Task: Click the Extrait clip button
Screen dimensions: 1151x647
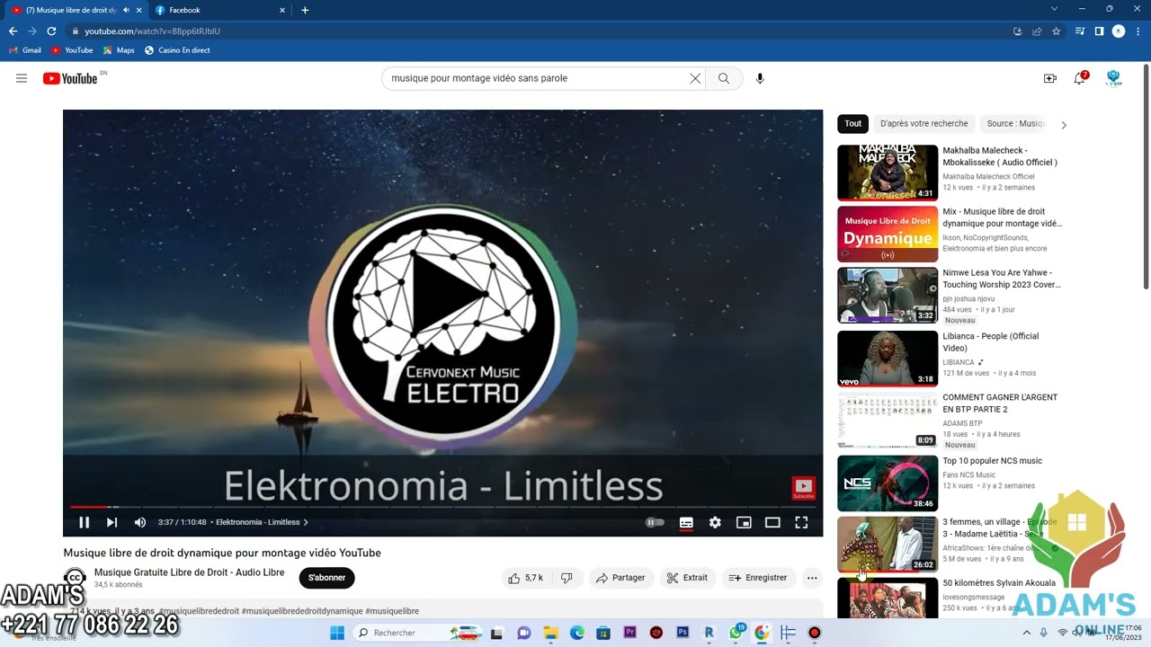Action: point(687,578)
